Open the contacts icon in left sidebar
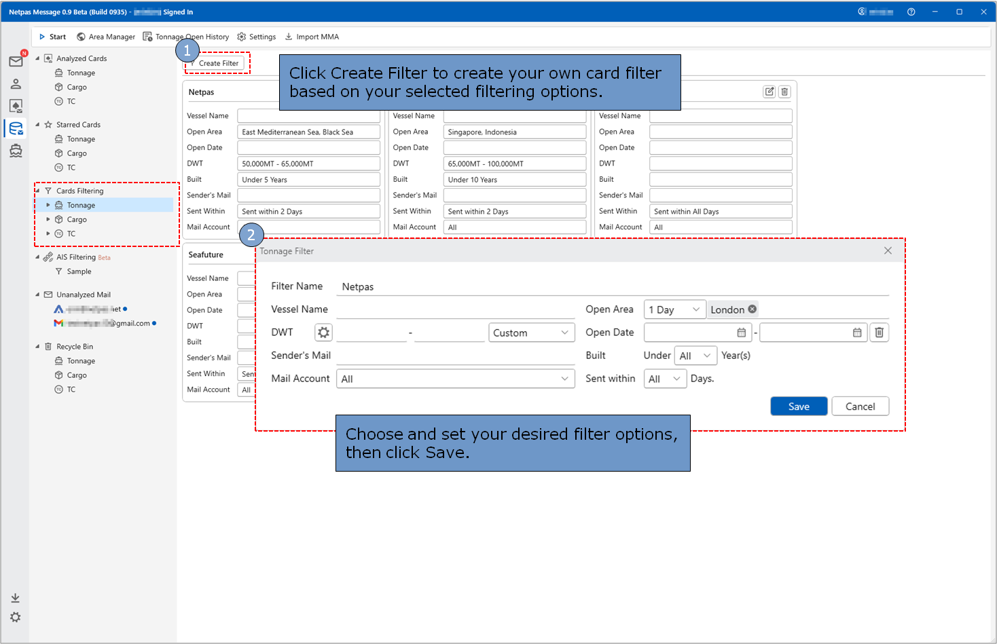 click(x=16, y=84)
